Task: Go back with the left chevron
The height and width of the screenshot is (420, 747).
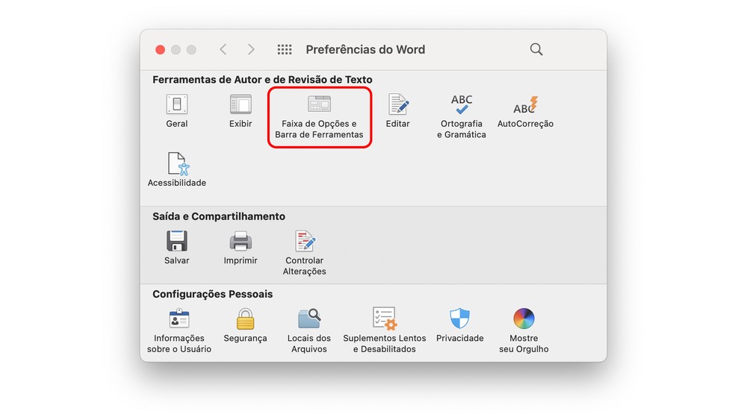Action: click(223, 49)
